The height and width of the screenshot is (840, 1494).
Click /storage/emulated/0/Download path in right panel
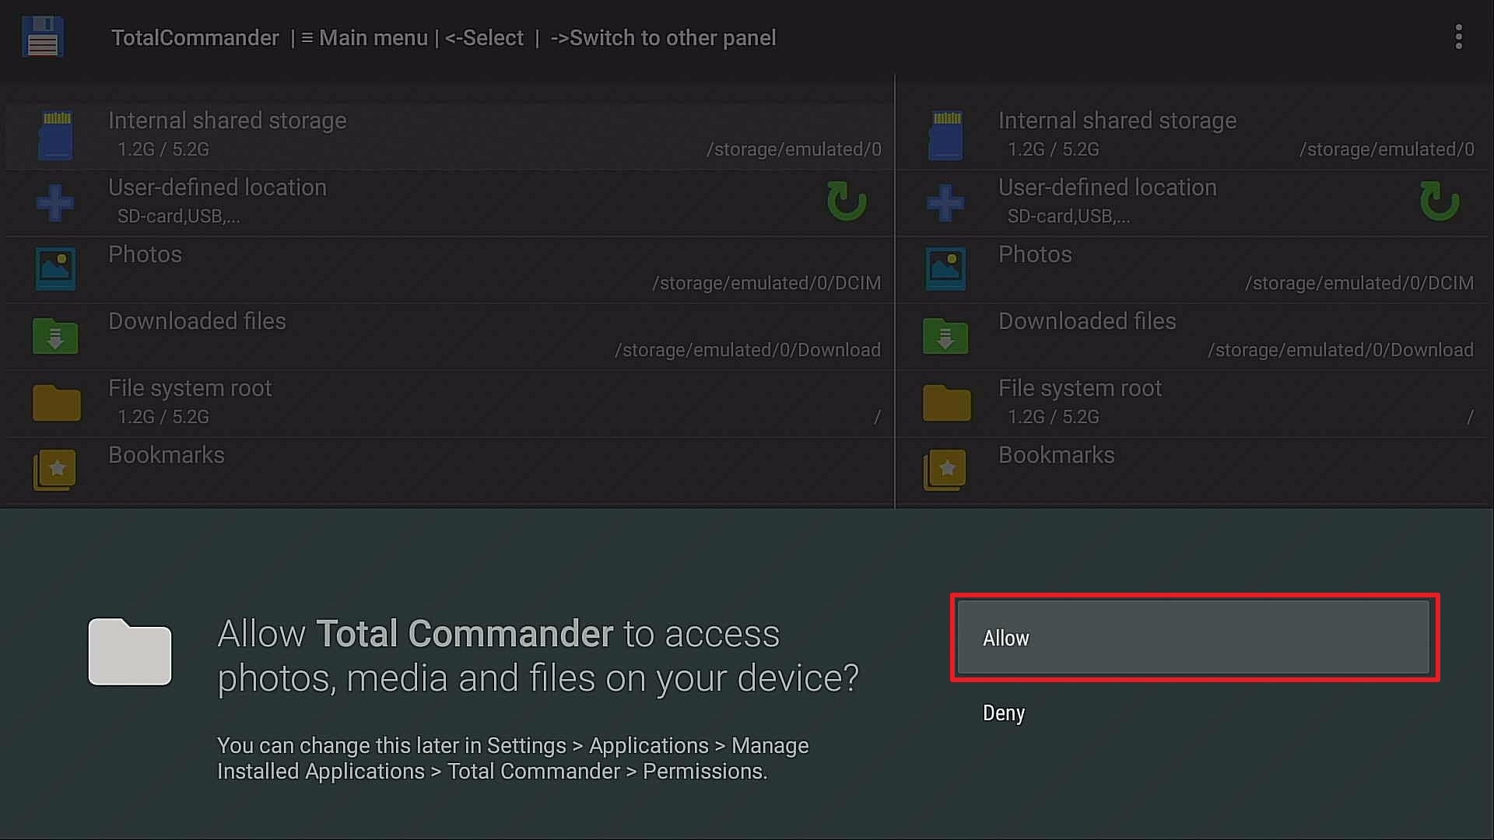point(1341,350)
